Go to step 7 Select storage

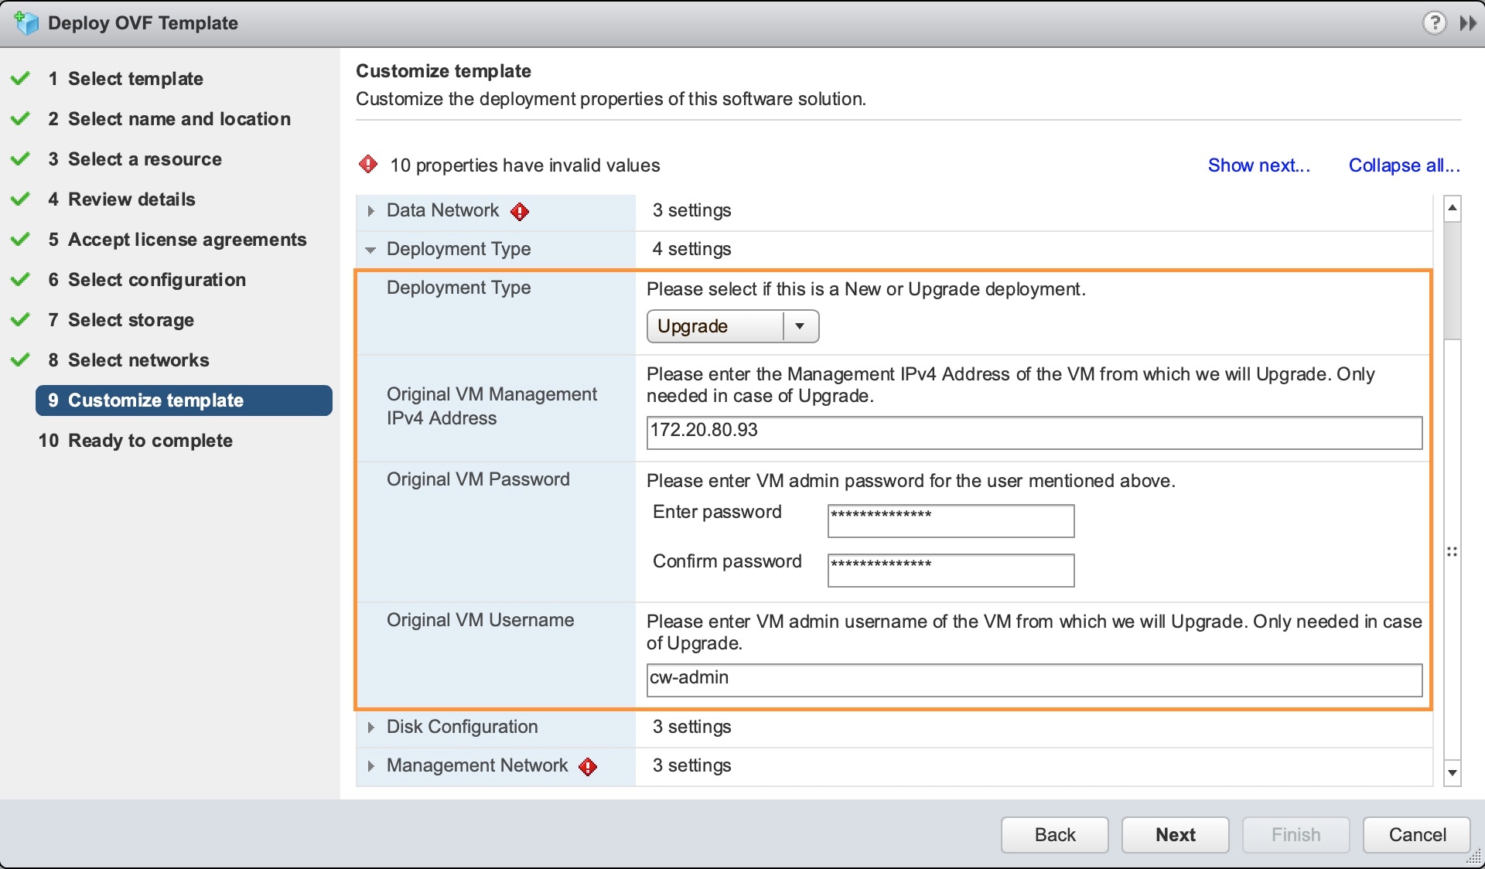(131, 320)
